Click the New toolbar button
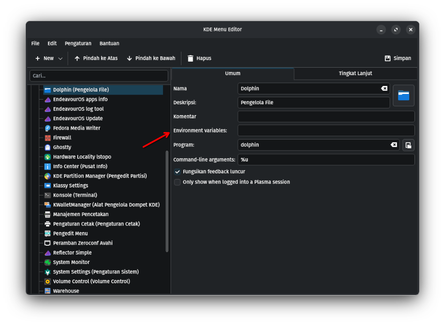 click(x=44, y=58)
